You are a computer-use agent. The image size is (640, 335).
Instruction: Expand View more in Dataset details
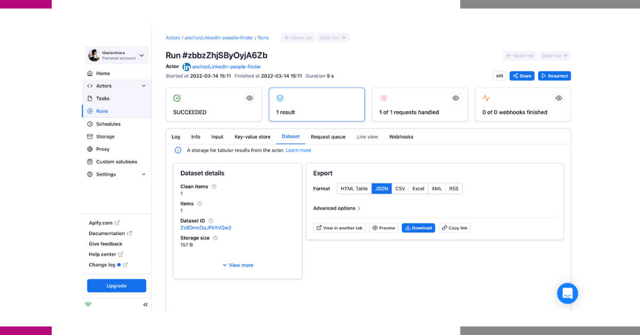(238, 265)
